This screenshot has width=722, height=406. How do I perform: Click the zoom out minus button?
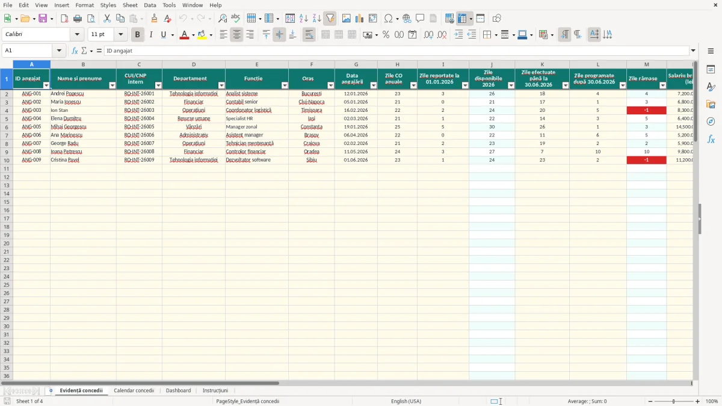tap(650, 401)
